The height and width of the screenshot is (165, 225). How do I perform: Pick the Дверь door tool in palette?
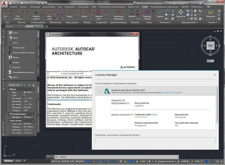13,38
